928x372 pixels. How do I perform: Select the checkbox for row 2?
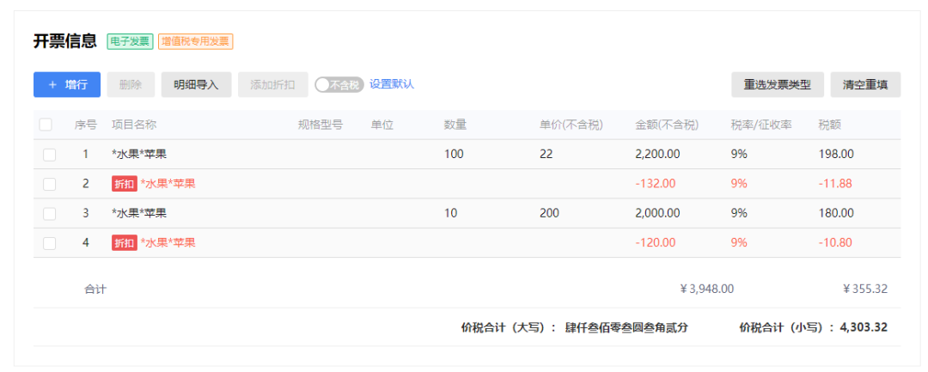coord(49,184)
